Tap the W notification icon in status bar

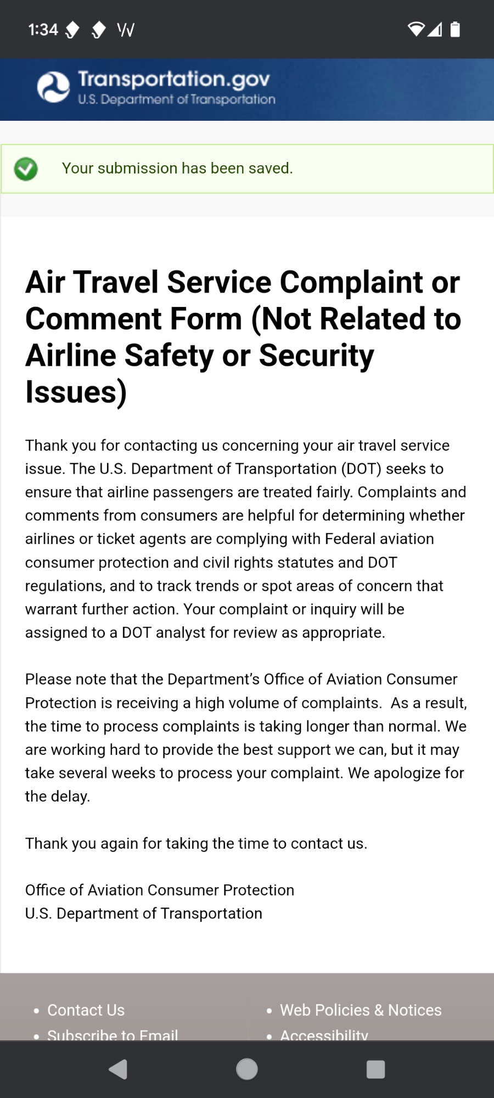coord(126,30)
